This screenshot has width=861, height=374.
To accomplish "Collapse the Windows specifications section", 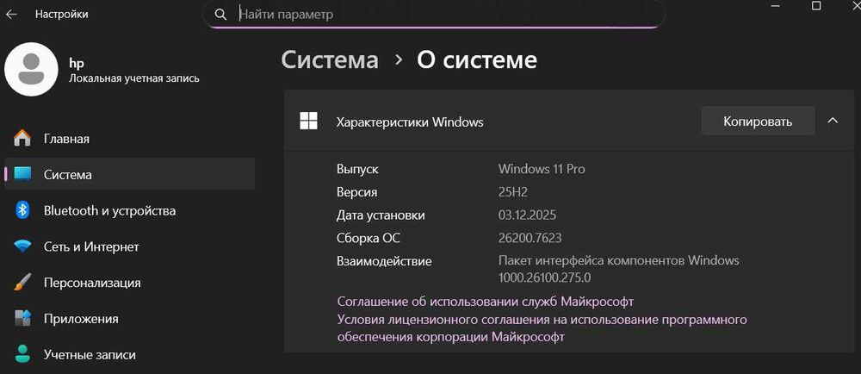I will coord(833,122).
